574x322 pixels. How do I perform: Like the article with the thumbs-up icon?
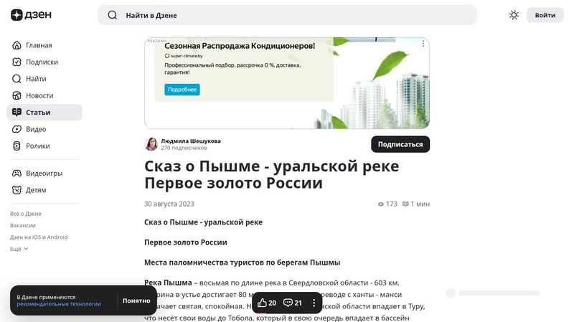(x=267, y=303)
